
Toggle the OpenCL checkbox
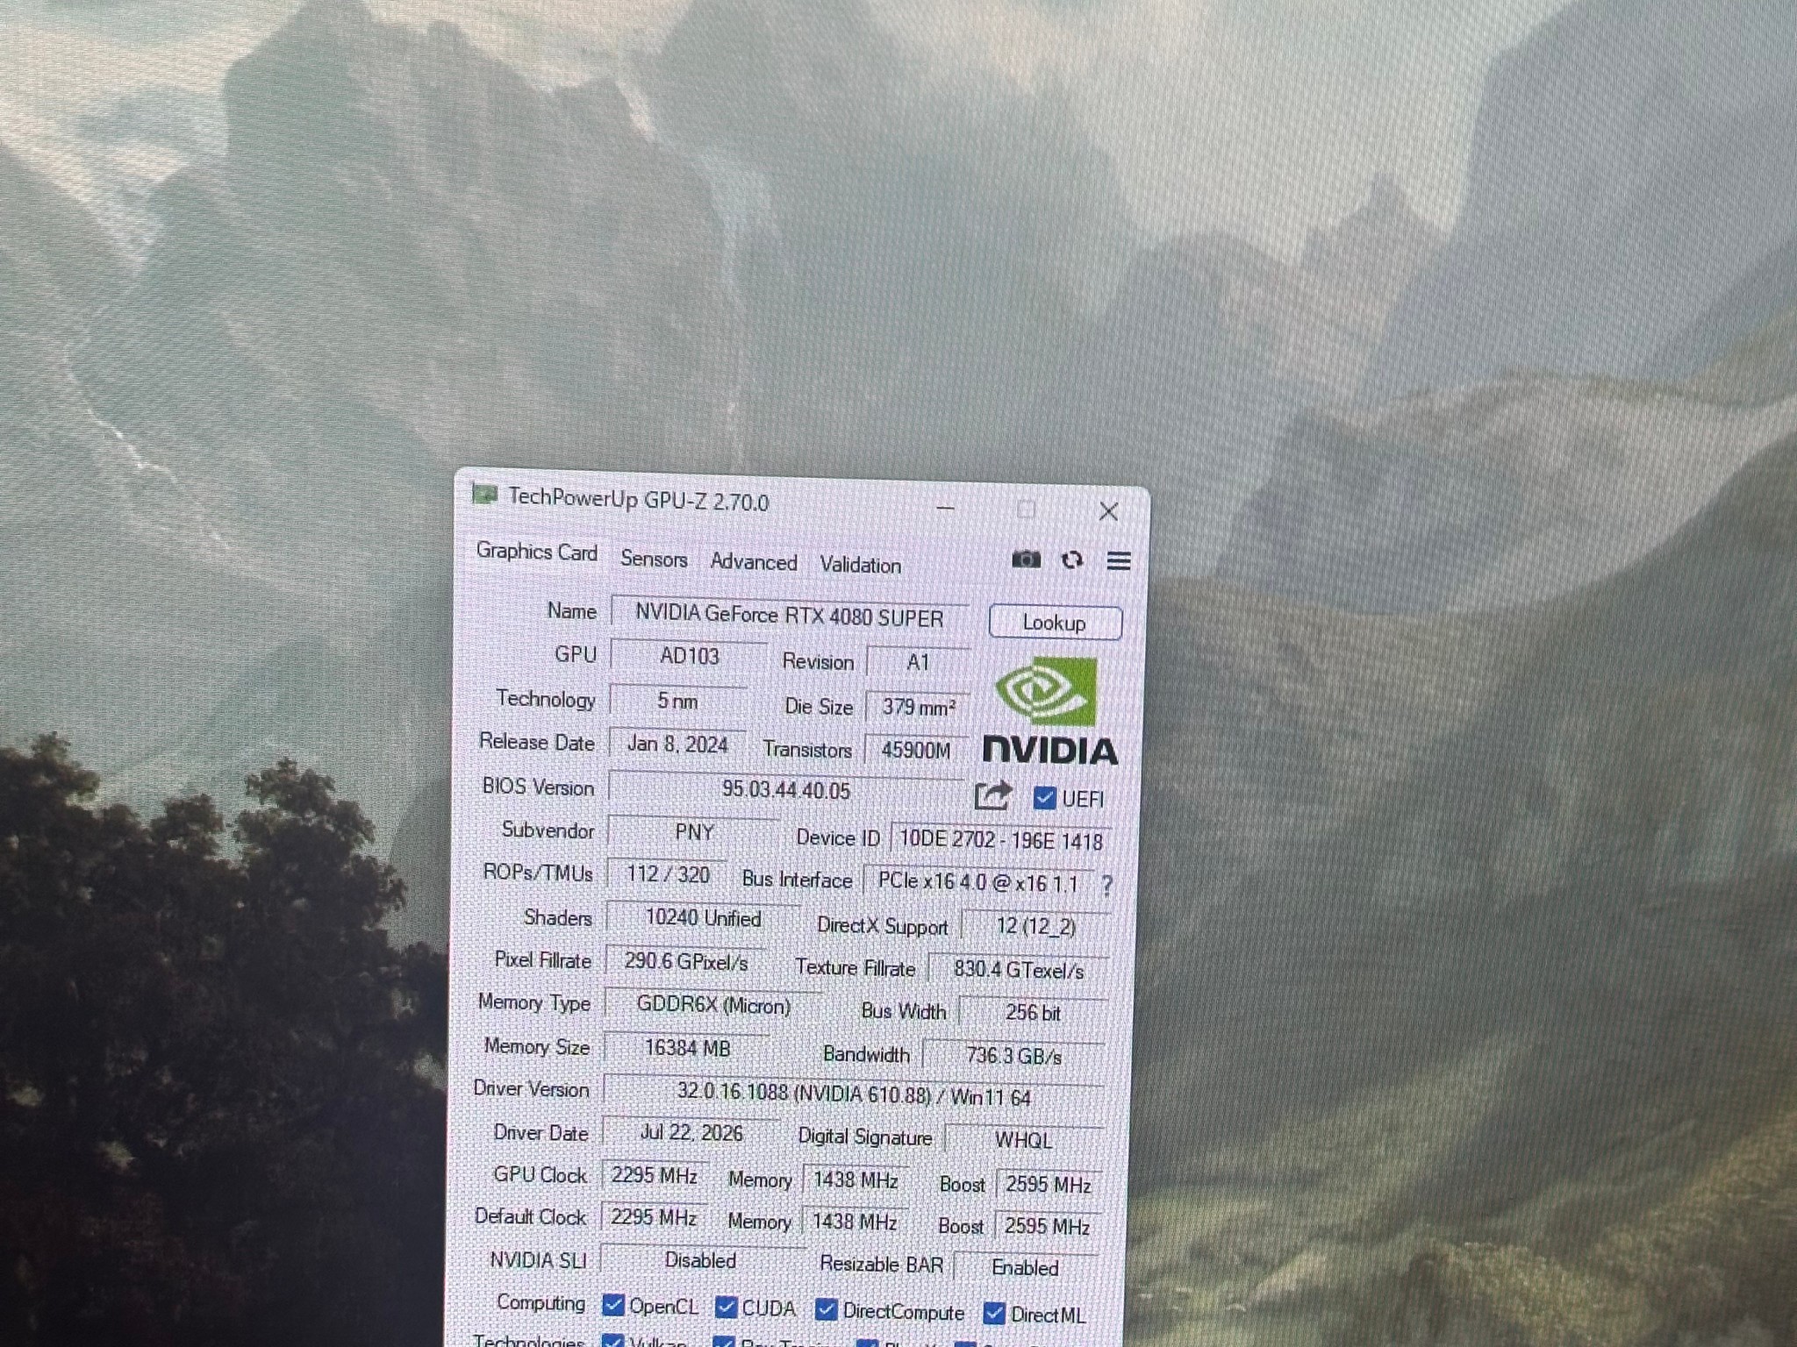click(613, 1305)
